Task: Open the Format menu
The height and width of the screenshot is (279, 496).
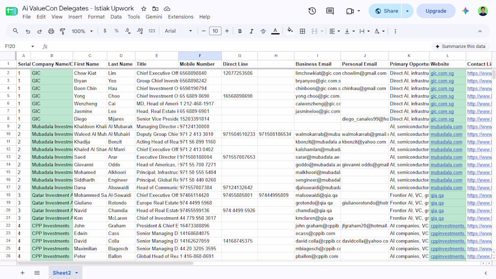Action: 96,17
